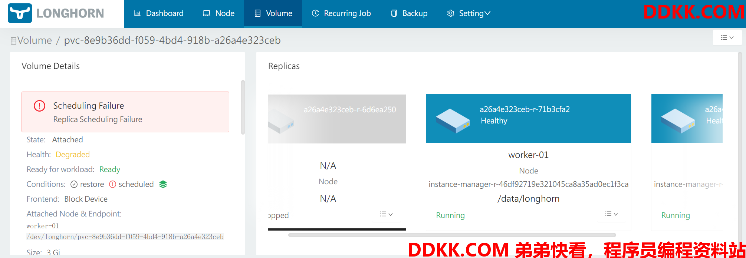Viewport: 746px width, 258px height.
Task: Go to the Node page
Action: (x=218, y=13)
